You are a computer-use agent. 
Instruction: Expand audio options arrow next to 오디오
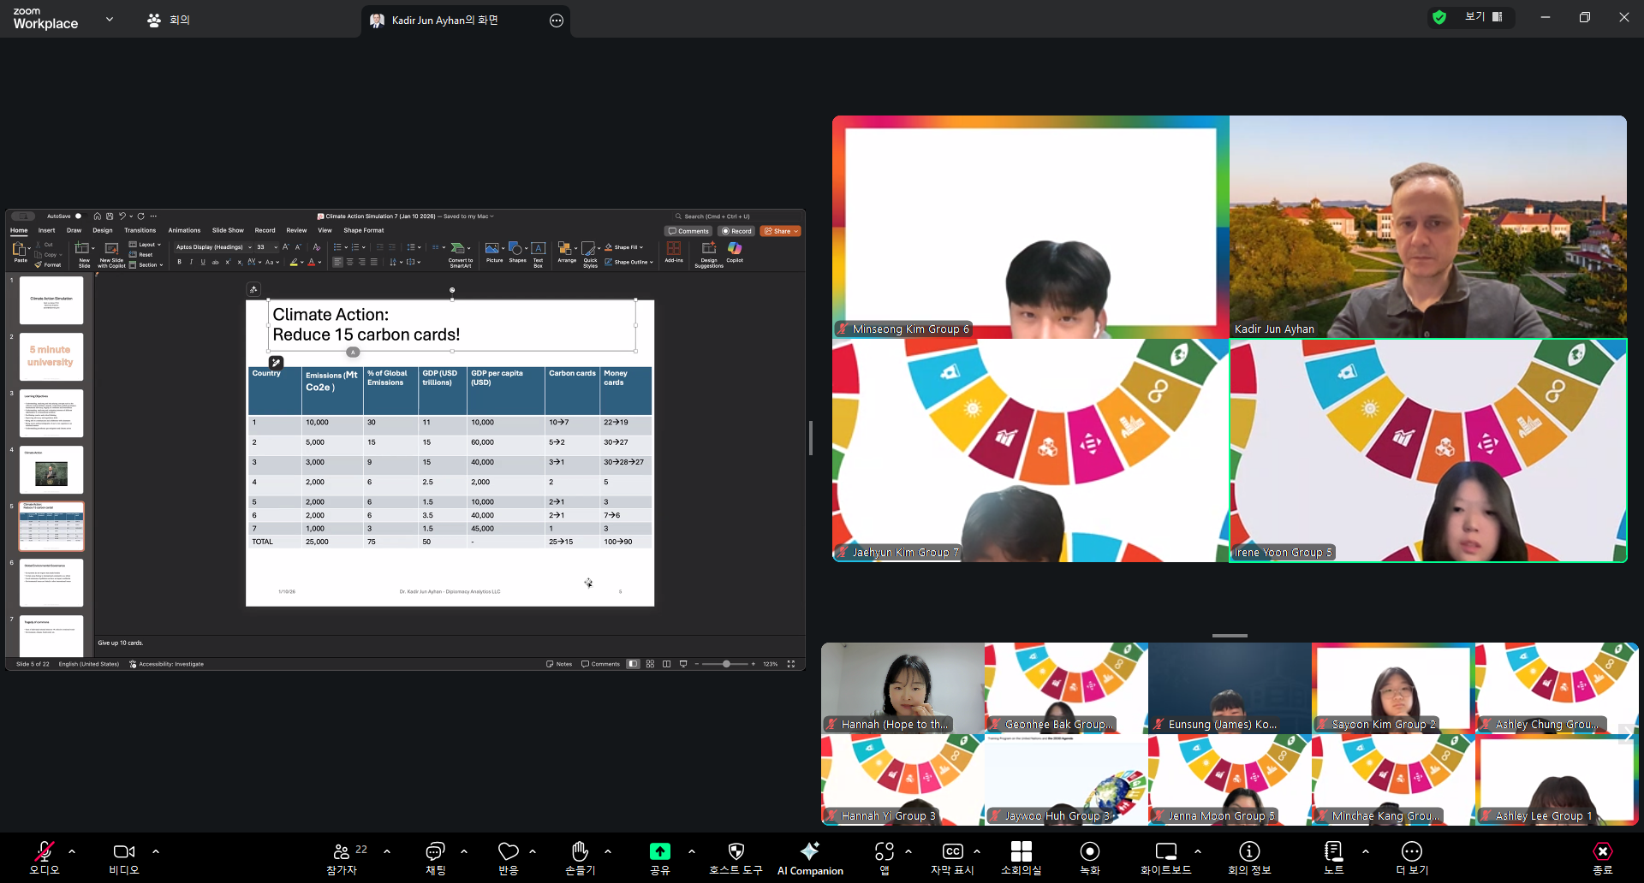72,851
